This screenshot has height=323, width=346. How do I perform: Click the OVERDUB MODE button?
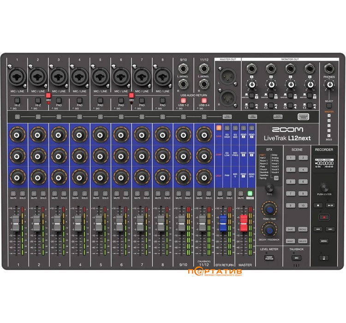coord(304,117)
